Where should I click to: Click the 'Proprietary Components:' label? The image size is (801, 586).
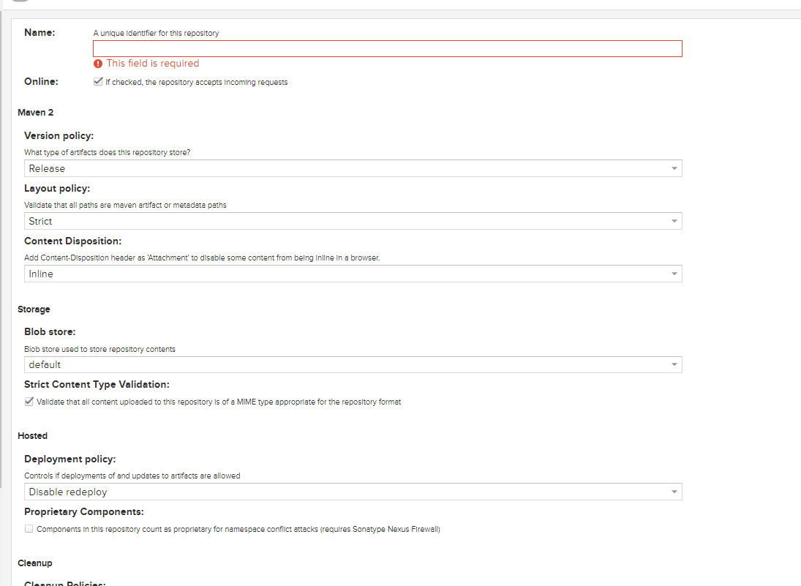(x=84, y=512)
